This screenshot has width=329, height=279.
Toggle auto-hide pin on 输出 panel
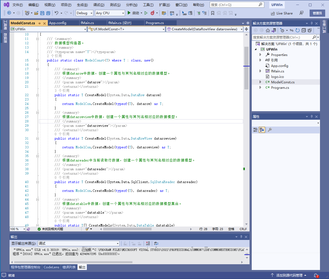[241, 237]
